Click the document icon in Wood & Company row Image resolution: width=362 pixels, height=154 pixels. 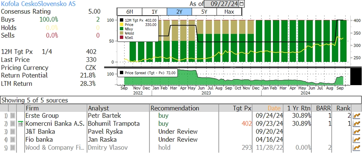click(13, 148)
